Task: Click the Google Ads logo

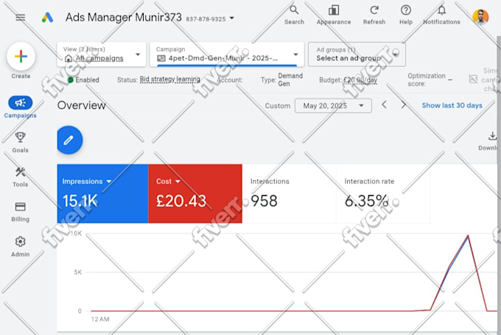Action: coord(47,17)
